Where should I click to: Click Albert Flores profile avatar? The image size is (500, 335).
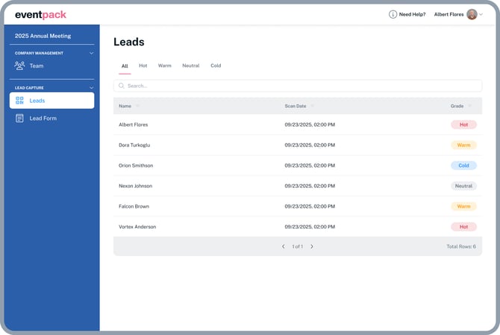472,14
